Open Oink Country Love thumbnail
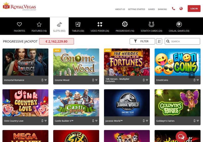This screenshot has width=203, height=142. [25, 103]
